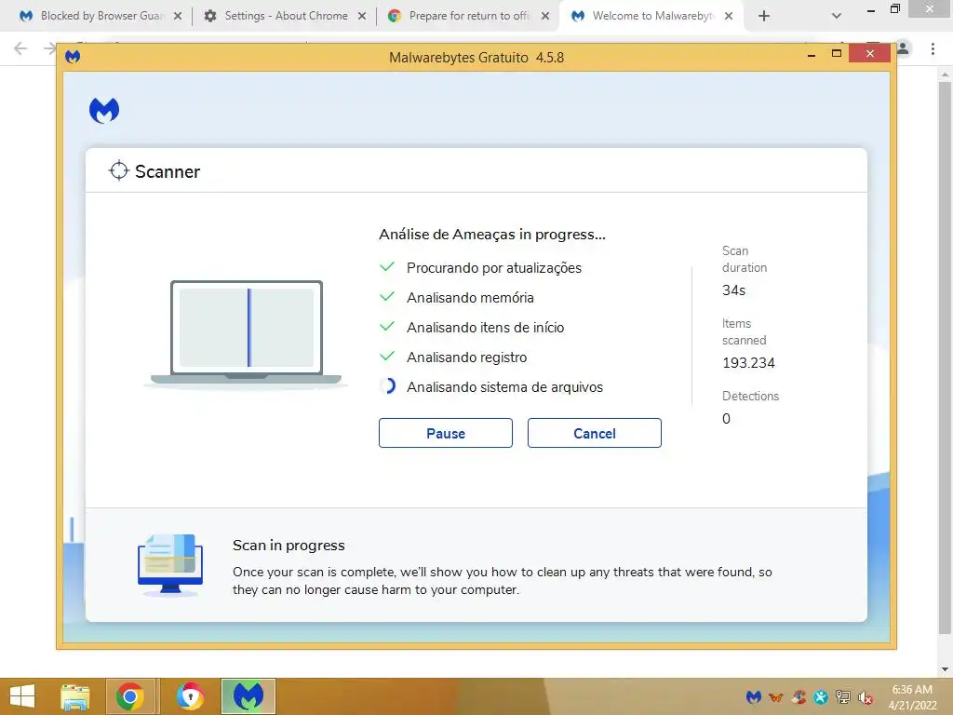Click the Scanner crosshair icon
953x715 pixels.
pos(118,171)
